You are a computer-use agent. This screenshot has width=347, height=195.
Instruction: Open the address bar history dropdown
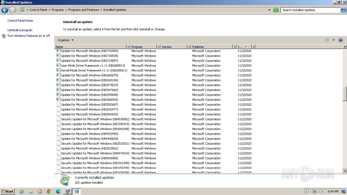click(x=269, y=10)
